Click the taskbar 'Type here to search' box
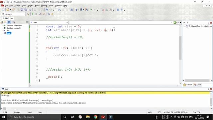The image size is (213, 120). pos(34,117)
